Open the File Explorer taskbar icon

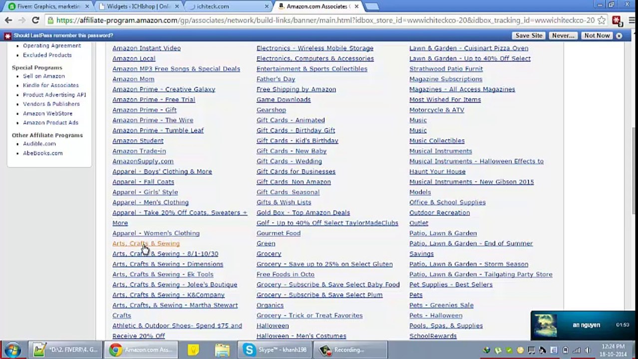pos(223,350)
